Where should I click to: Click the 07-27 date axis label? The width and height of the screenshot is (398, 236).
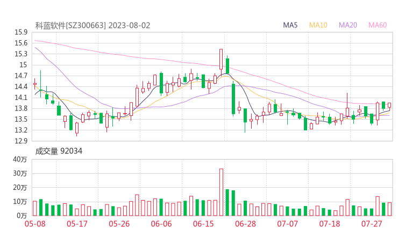372,224
